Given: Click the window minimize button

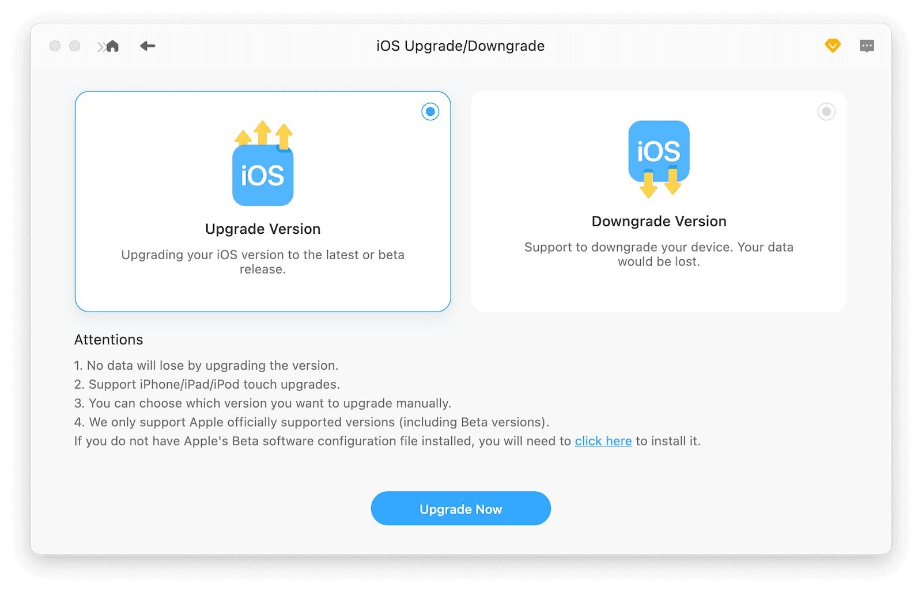Looking at the screenshot, I should (75, 46).
